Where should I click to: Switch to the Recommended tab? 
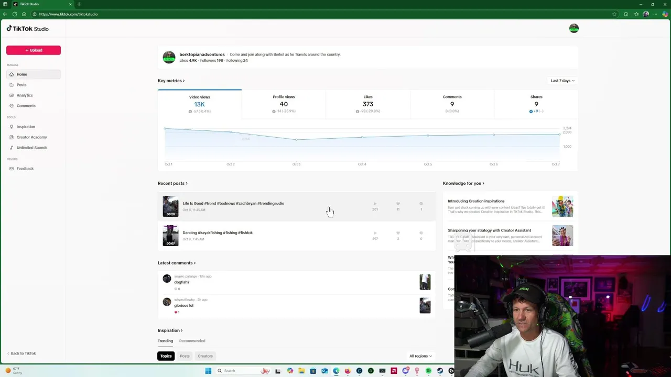[x=192, y=341]
